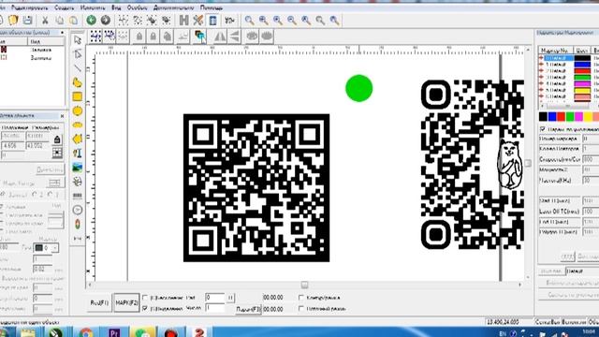Select the bitmap image import tool
The height and width of the screenshot is (337, 599).
tap(78, 168)
